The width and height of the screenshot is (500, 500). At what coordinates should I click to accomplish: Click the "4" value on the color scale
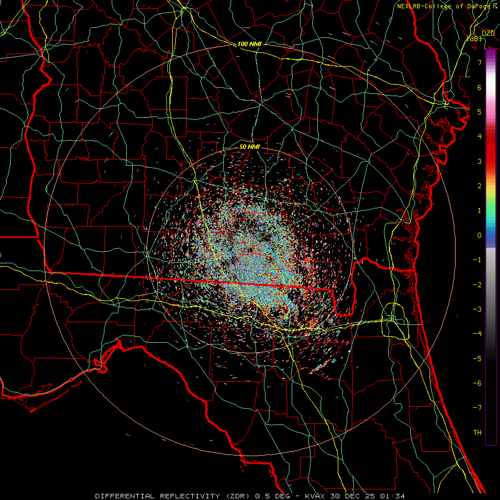479,137
